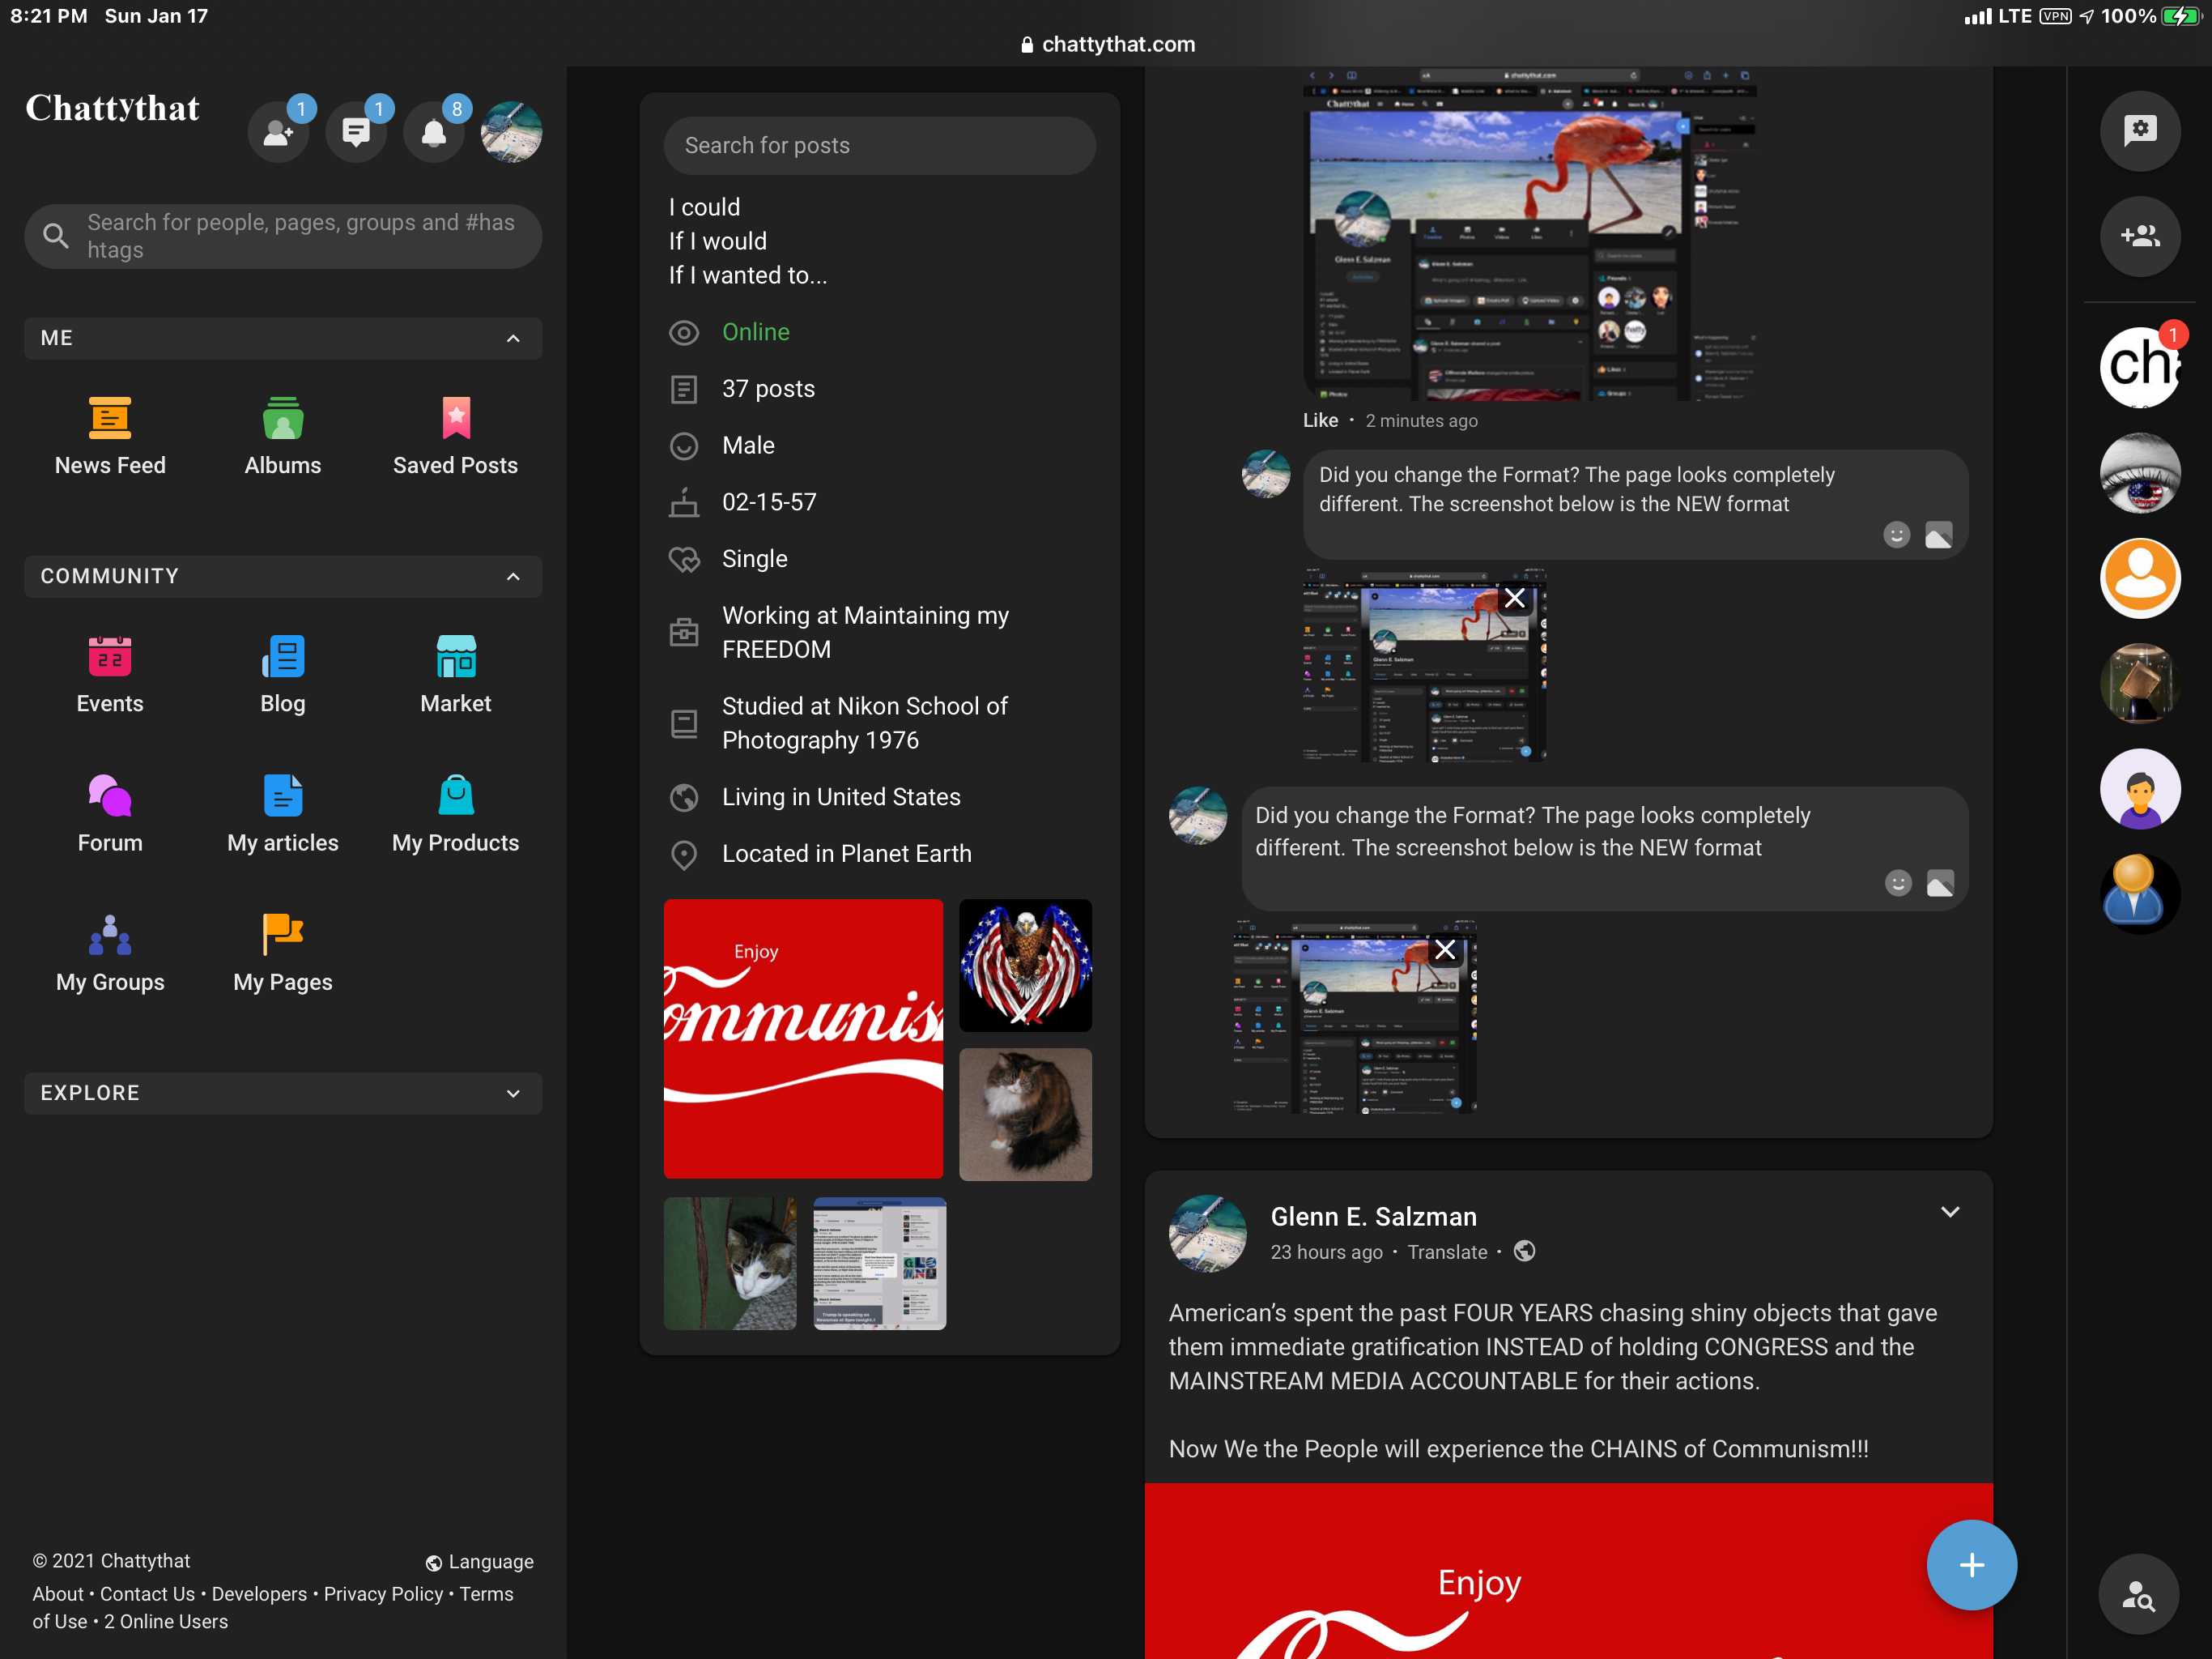This screenshot has width=2212, height=1659.
Task: Open fluffy calico cat photo thumbnail
Action: pyautogui.click(x=1025, y=1115)
